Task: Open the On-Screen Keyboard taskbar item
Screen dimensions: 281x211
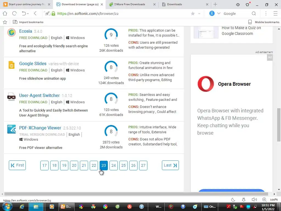Action: 210,207
